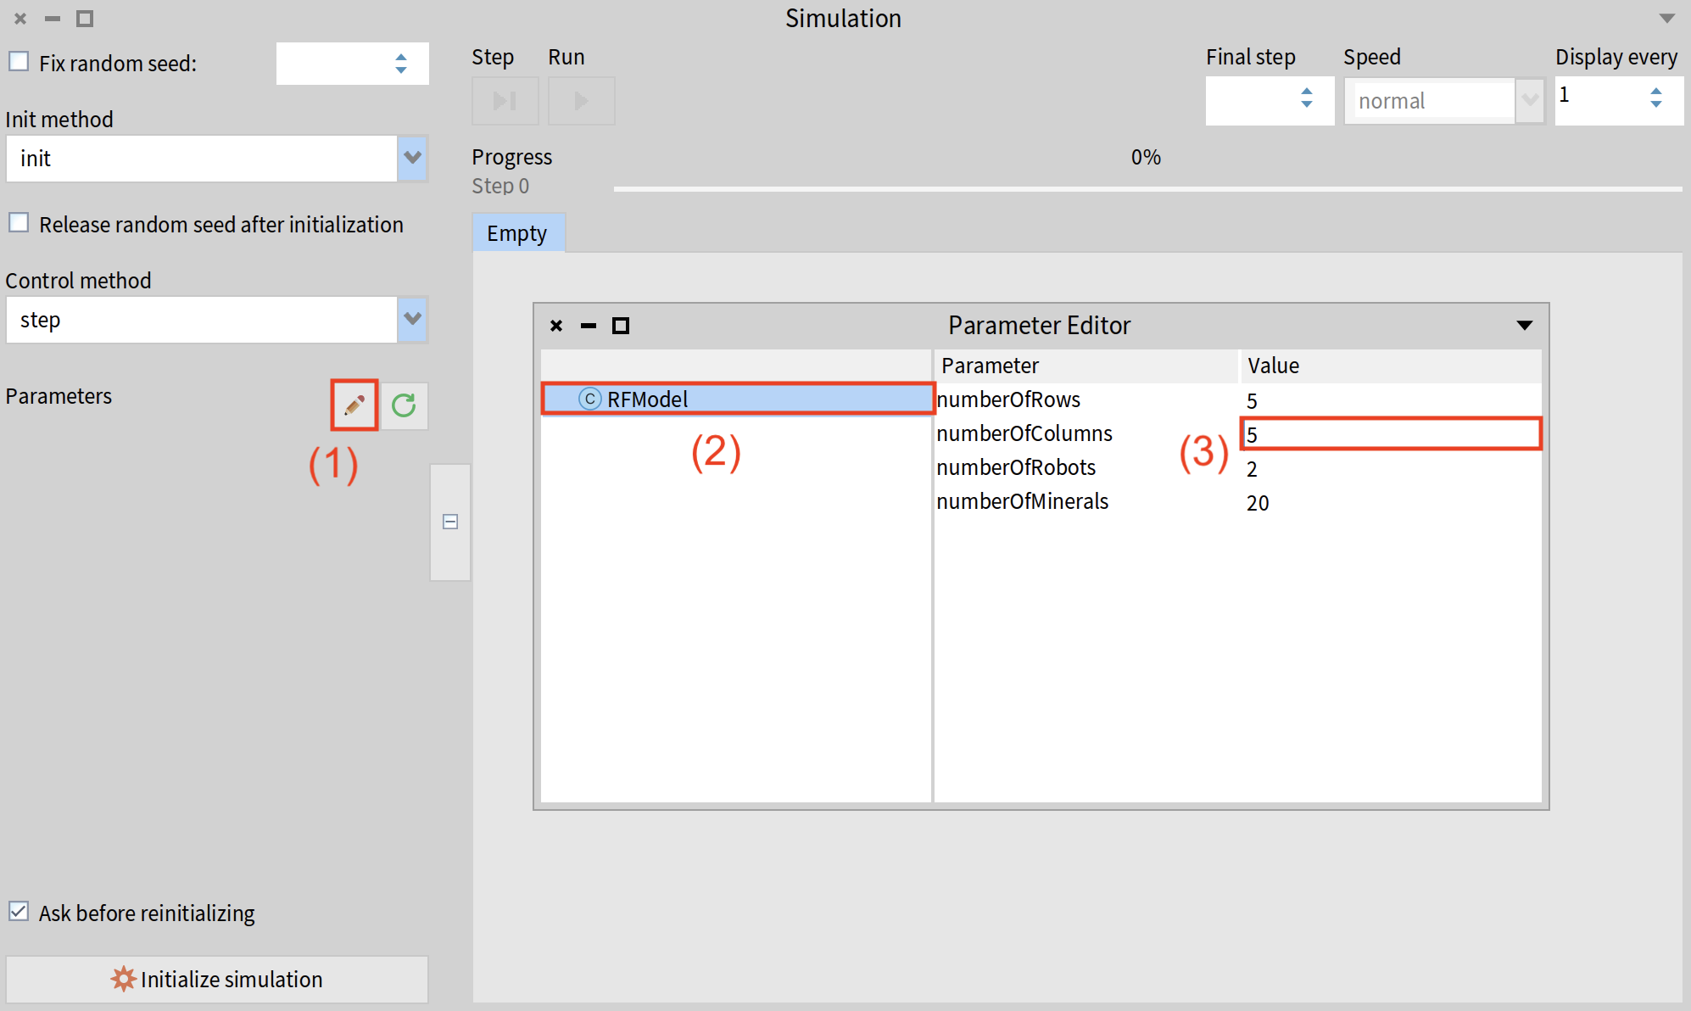Select RFModel in the class list
Viewport: 1691px width, 1011px height.
click(x=647, y=399)
